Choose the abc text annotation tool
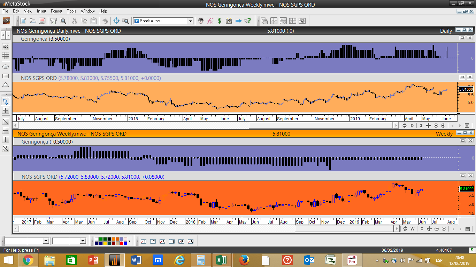476x267 pixels. pos(6,46)
